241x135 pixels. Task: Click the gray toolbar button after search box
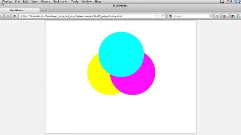tap(217, 16)
